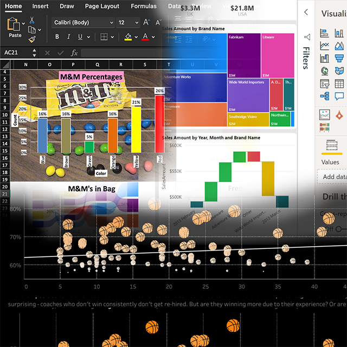Pick the funnel chart visualization icon
This screenshot has height=347, width=347.
(339, 59)
